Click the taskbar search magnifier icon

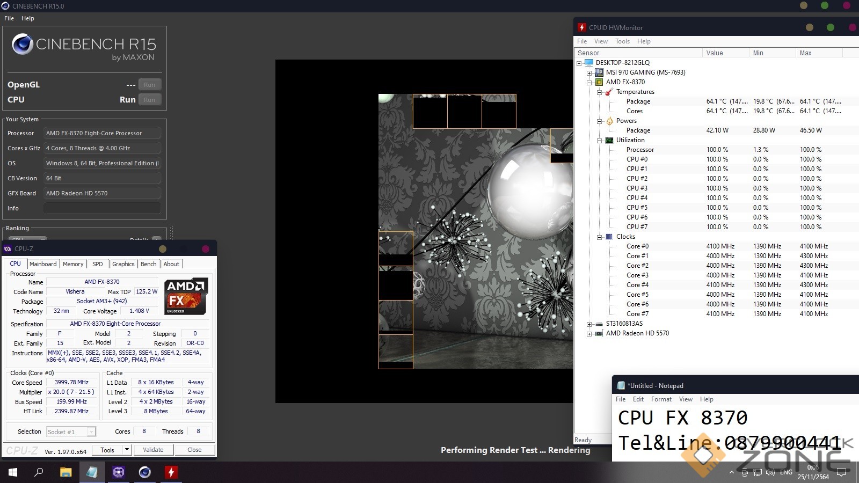click(x=39, y=472)
